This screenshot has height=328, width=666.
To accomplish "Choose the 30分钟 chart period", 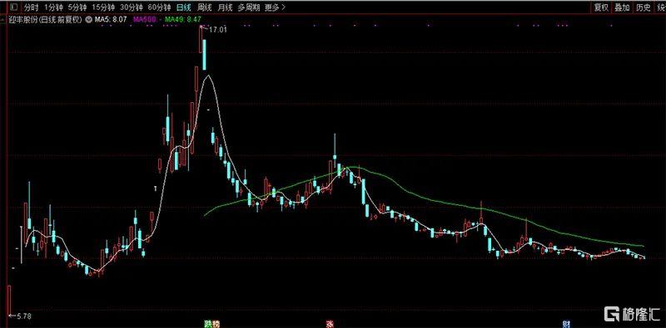I will coord(132,7).
